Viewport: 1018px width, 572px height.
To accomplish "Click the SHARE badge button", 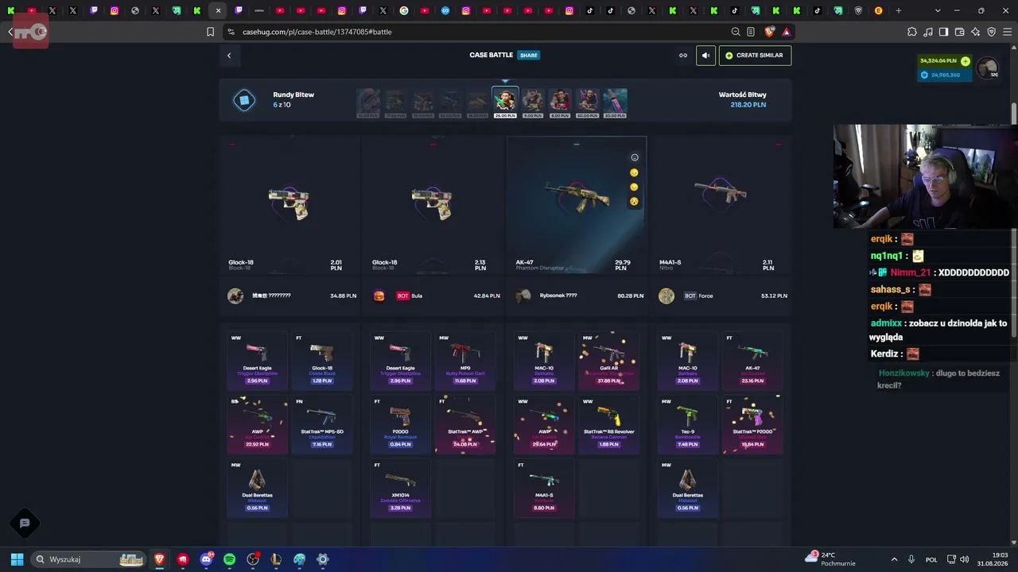I will [529, 56].
